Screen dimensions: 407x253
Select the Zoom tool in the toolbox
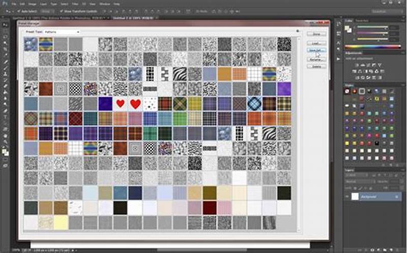(x=5, y=142)
